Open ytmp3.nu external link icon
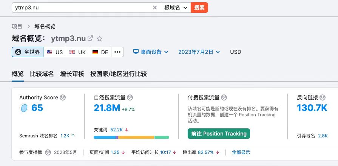 tap(90, 38)
